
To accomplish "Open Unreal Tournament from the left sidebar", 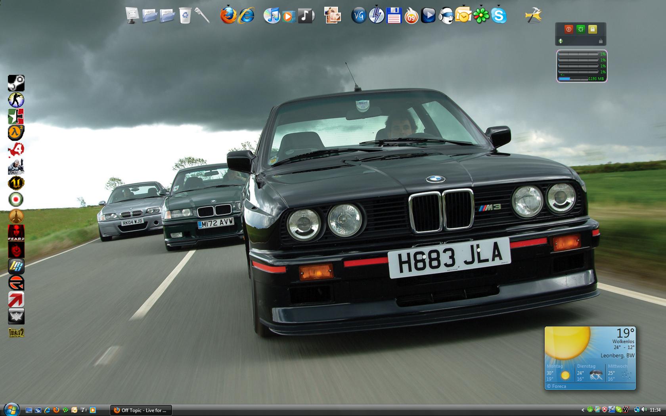I will (16, 183).
